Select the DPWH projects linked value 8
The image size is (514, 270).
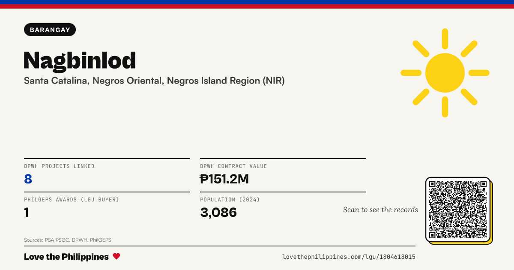tap(28, 179)
